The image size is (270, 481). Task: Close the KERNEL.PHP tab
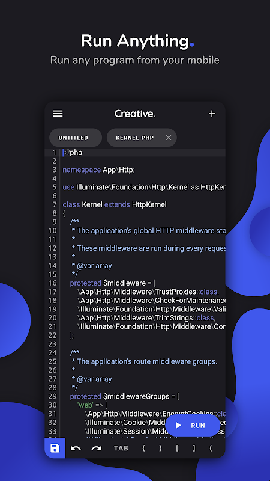pyautogui.click(x=169, y=138)
